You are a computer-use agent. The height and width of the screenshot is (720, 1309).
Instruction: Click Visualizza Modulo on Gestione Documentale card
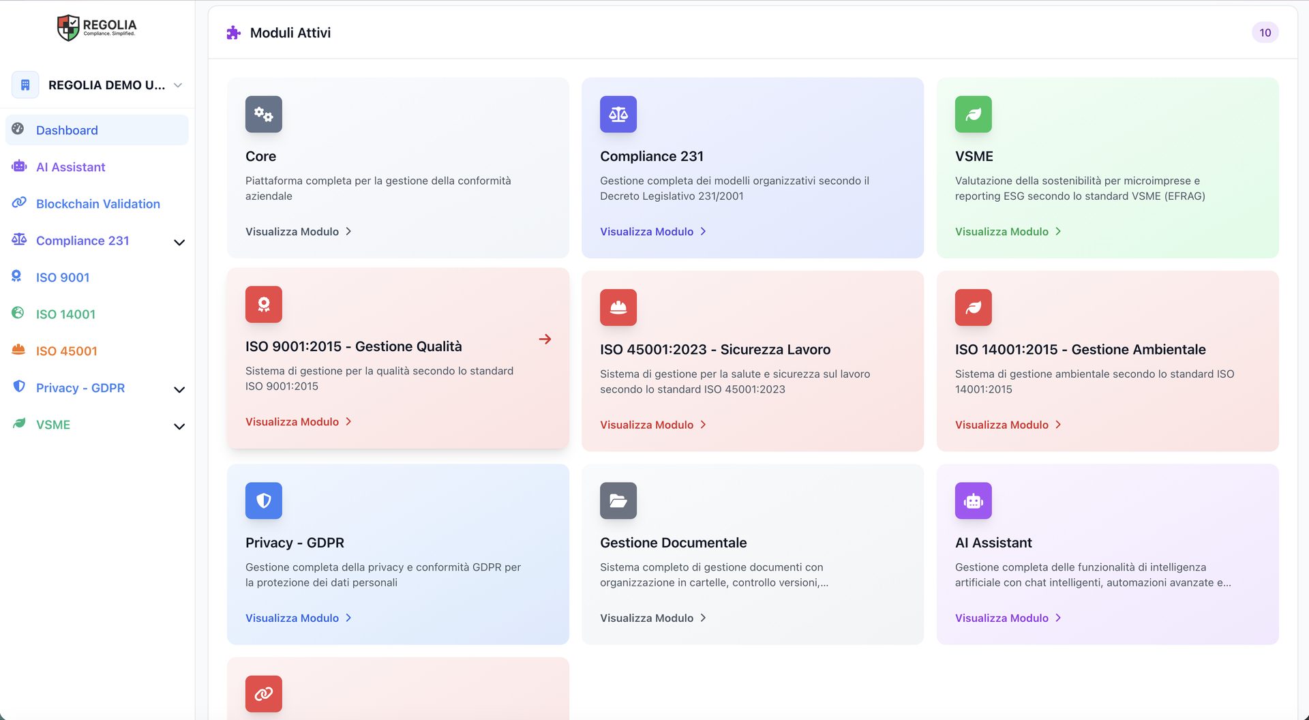click(653, 618)
